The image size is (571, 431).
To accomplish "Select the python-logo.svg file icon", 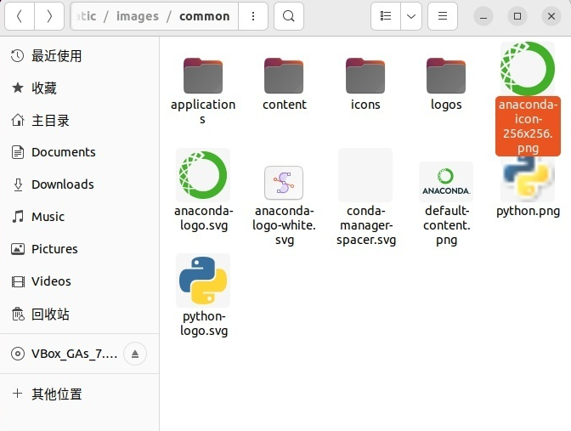I will (202, 281).
